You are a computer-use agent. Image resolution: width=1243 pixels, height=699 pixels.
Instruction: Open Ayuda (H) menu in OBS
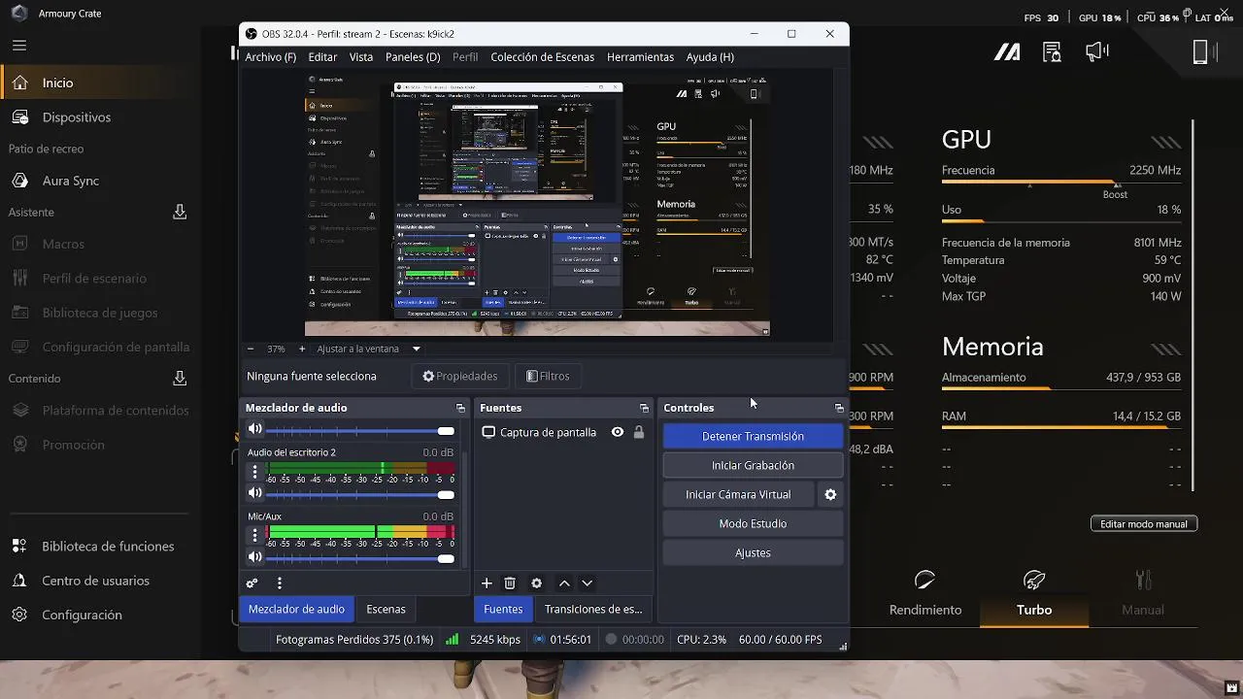click(710, 57)
